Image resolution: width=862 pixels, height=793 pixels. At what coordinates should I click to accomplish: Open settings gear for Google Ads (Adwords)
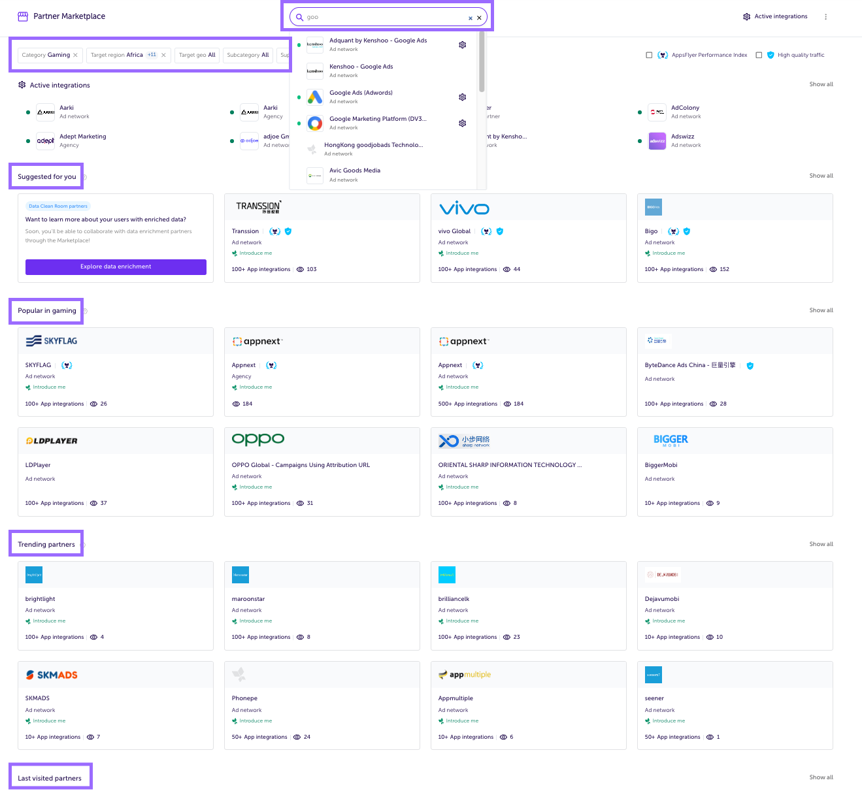coord(462,97)
